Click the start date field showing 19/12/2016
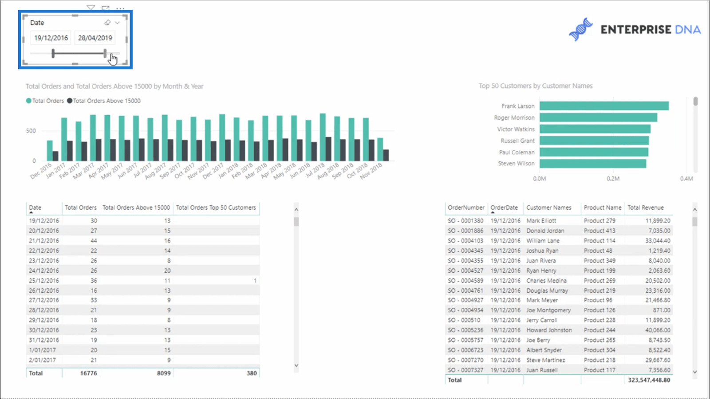 point(51,38)
